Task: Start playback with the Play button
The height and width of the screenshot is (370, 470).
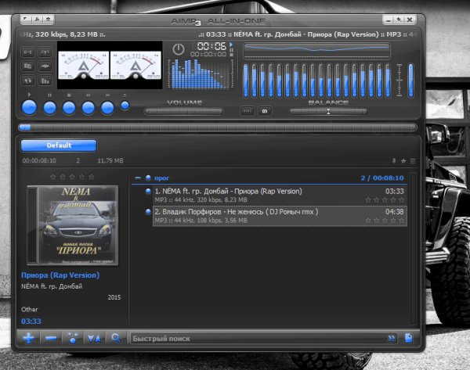Action: 30,107
